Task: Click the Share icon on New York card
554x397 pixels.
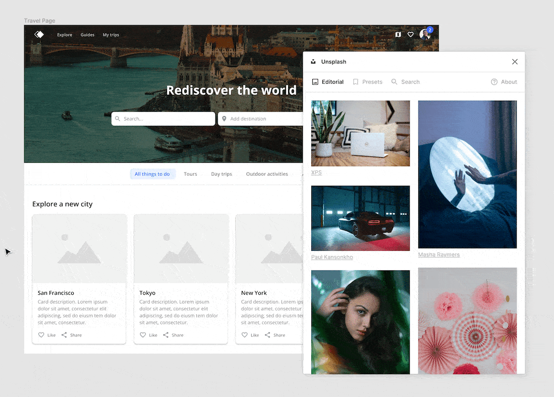Action: coord(267,335)
